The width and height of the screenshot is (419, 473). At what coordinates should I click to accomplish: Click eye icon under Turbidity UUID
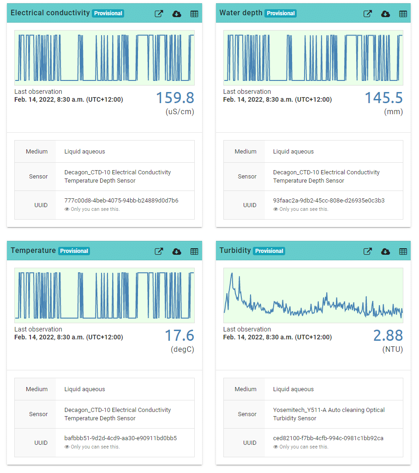tap(275, 447)
